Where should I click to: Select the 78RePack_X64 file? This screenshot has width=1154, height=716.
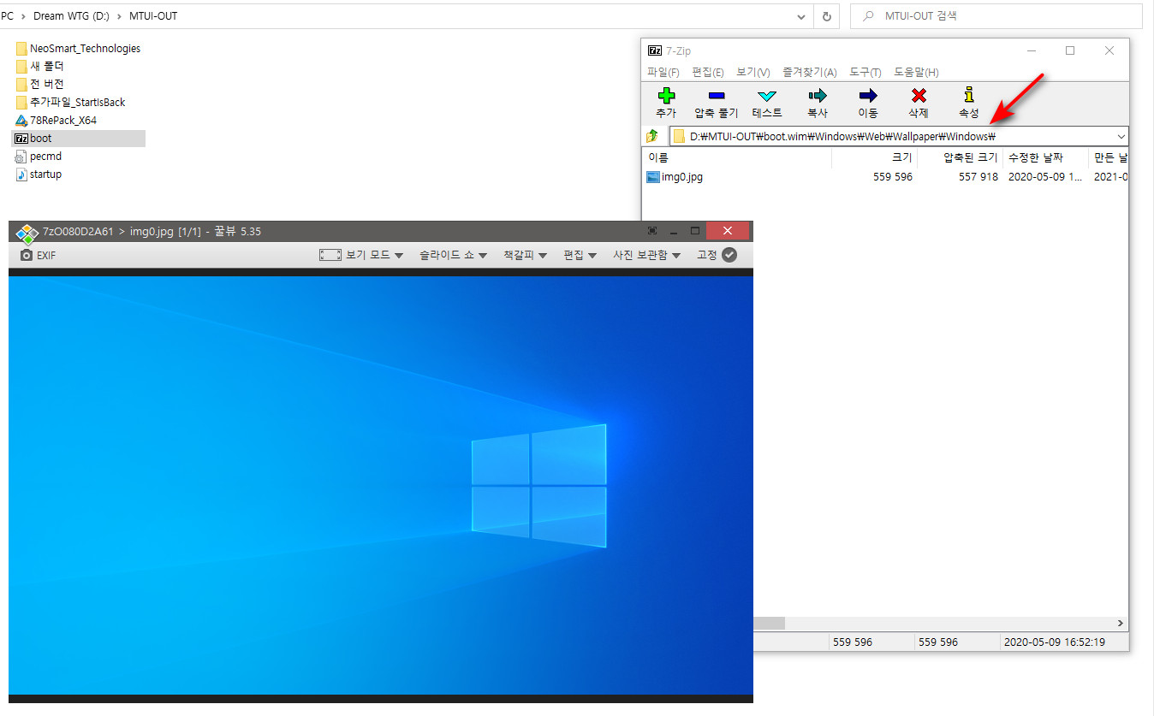point(57,120)
